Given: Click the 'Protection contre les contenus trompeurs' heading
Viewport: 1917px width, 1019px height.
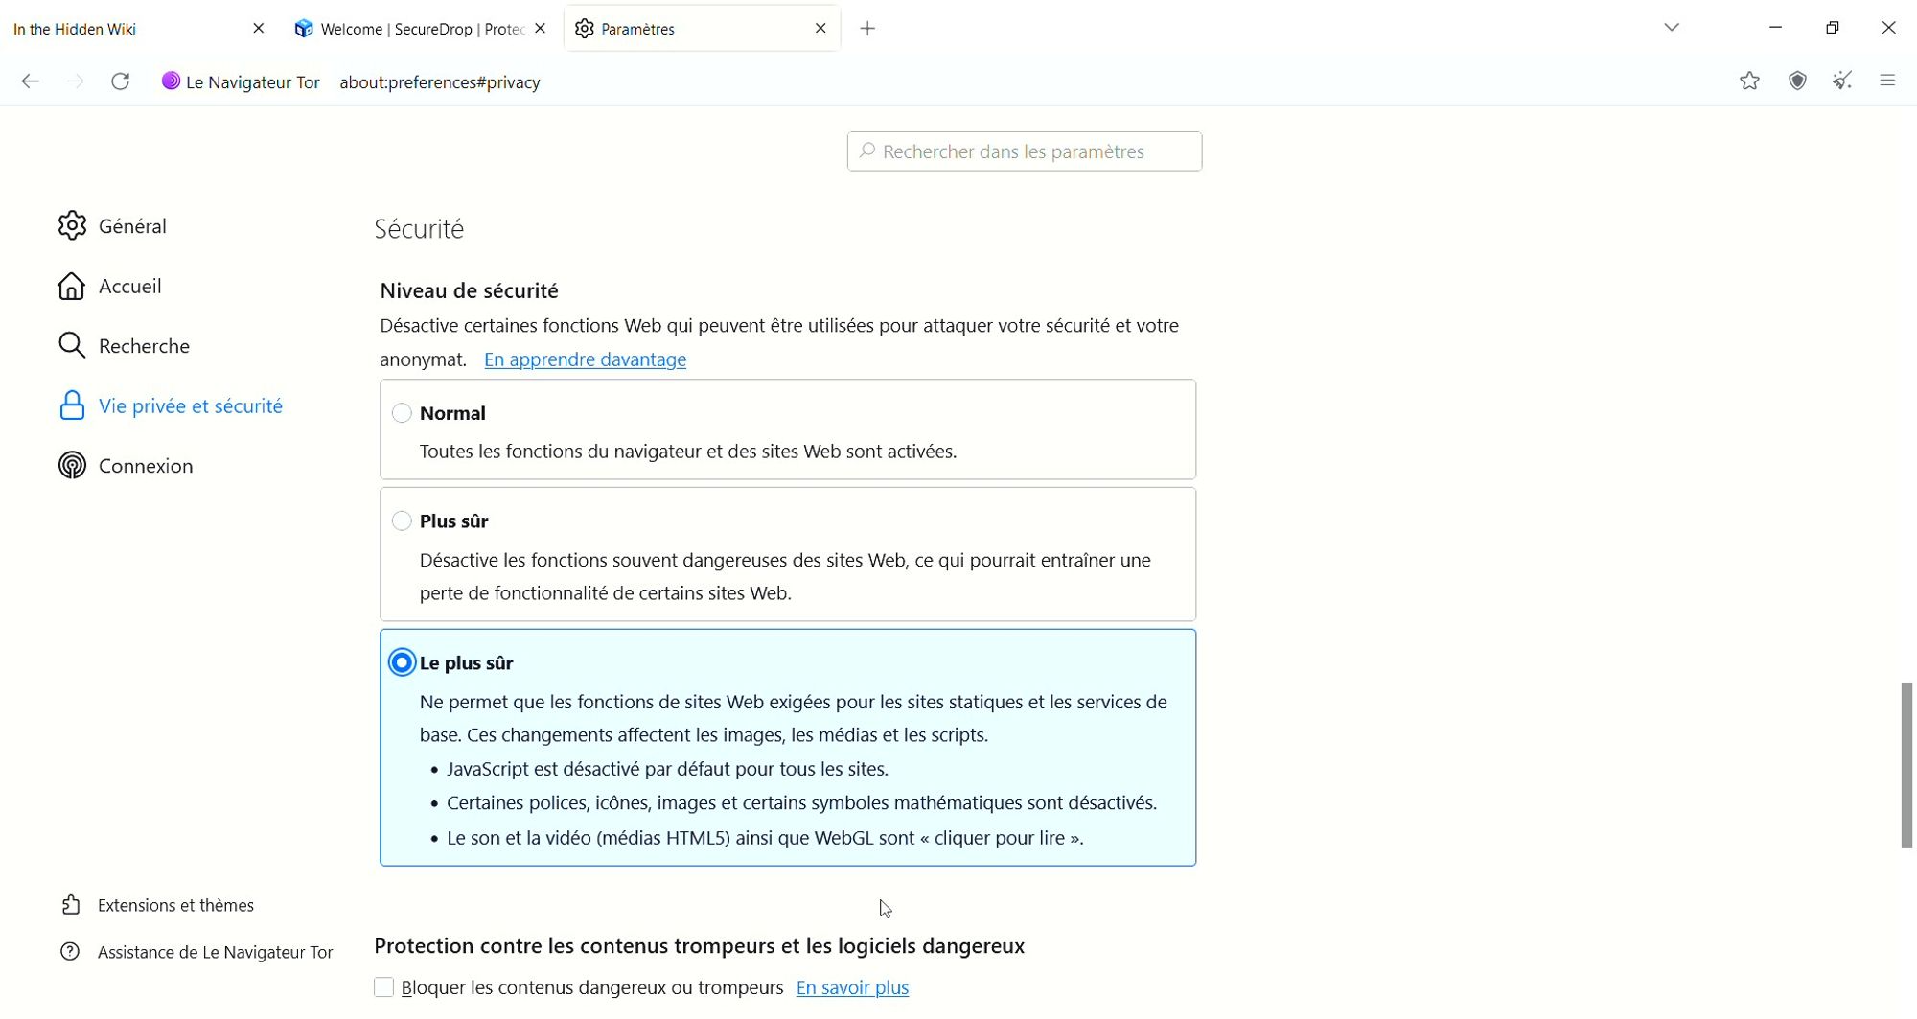Looking at the screenshot, I should click(700, 947).
